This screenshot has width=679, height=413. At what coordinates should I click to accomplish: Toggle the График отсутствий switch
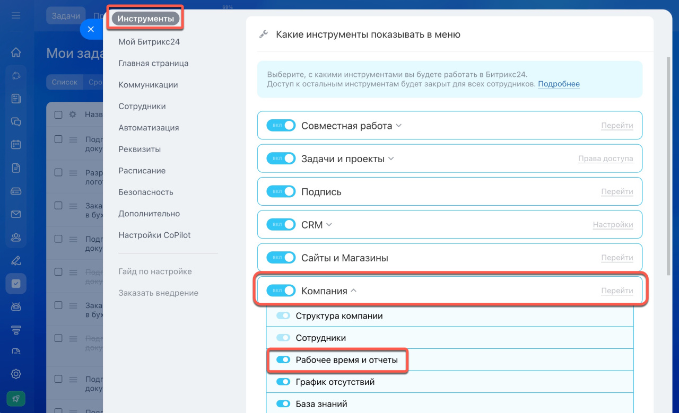click(x=283, y=382)
